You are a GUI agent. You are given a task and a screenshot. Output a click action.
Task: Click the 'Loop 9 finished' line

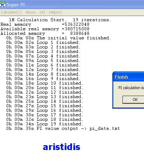(x=43, y=79)
